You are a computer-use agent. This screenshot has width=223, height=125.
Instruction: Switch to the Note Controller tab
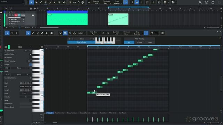[60, 113]
